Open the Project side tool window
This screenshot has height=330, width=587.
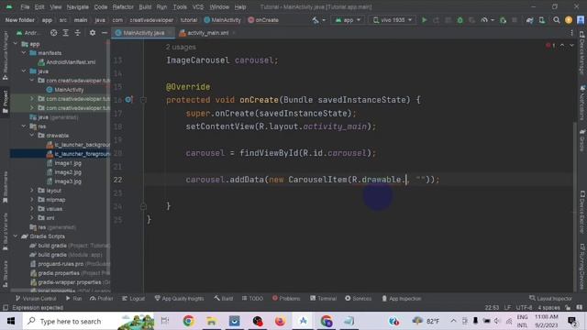coord(6,102)
